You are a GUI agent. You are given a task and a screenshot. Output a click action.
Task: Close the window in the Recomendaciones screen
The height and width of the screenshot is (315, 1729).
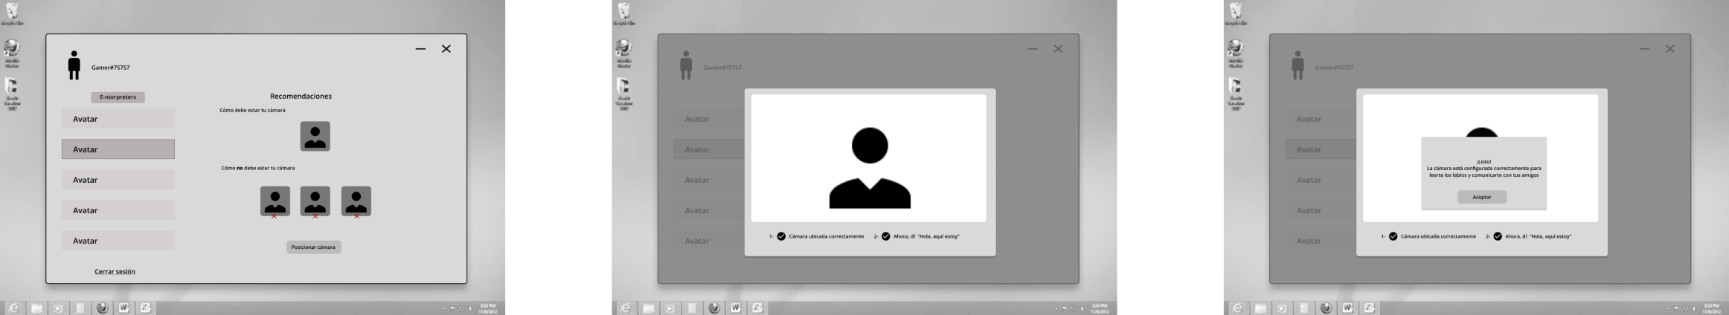click(446, 49)
